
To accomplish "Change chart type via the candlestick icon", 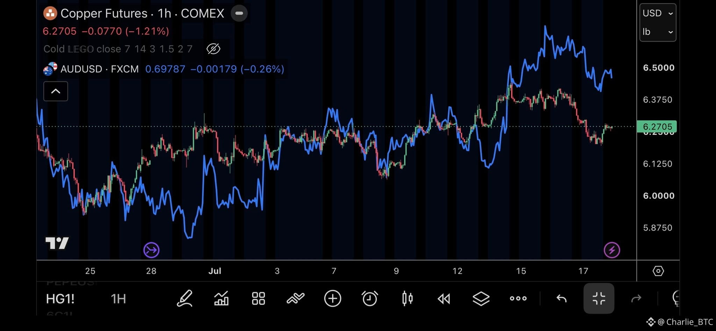I will tap(407, 298).
